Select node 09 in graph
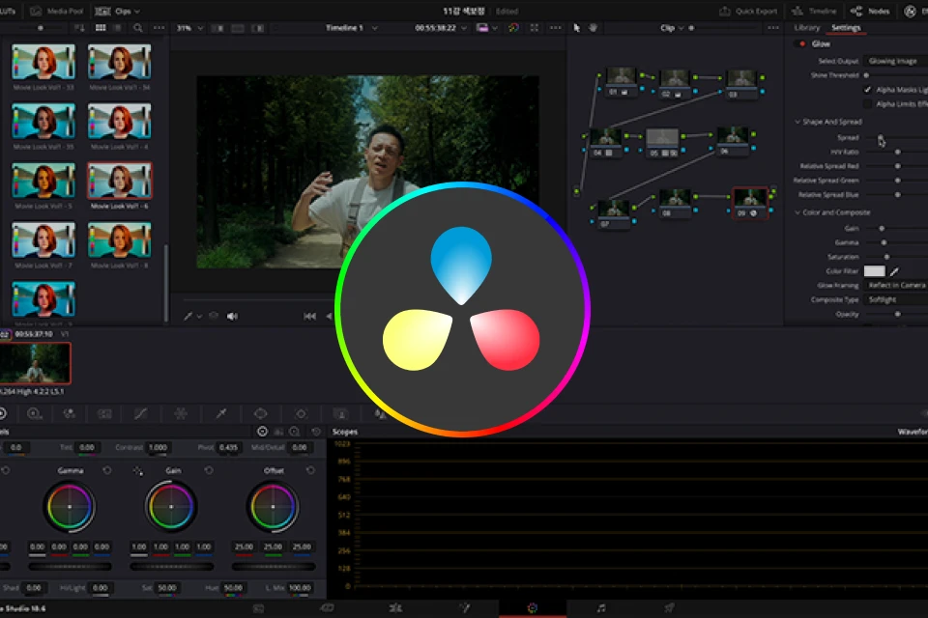 coord(750,203)
